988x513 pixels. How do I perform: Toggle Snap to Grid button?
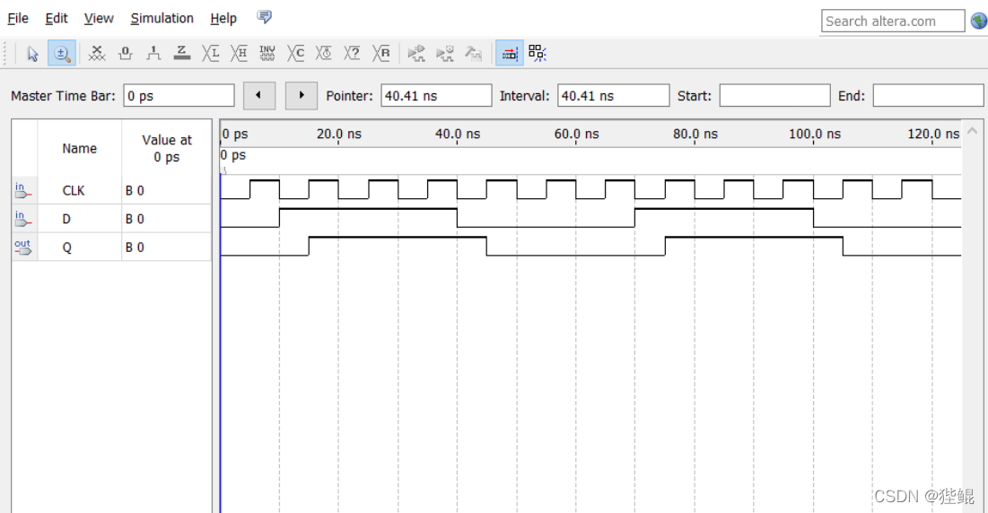tap(537, 54)
